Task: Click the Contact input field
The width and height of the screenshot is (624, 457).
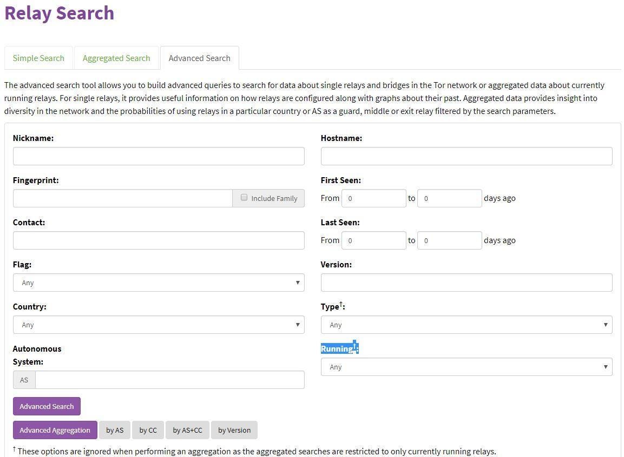Action: click(x=159, y=240)
